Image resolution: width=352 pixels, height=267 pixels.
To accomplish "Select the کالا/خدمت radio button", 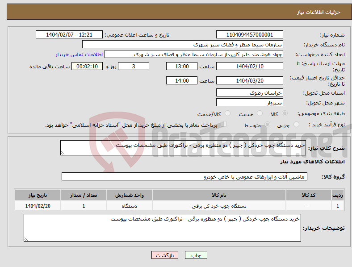I will coord(228,113).
